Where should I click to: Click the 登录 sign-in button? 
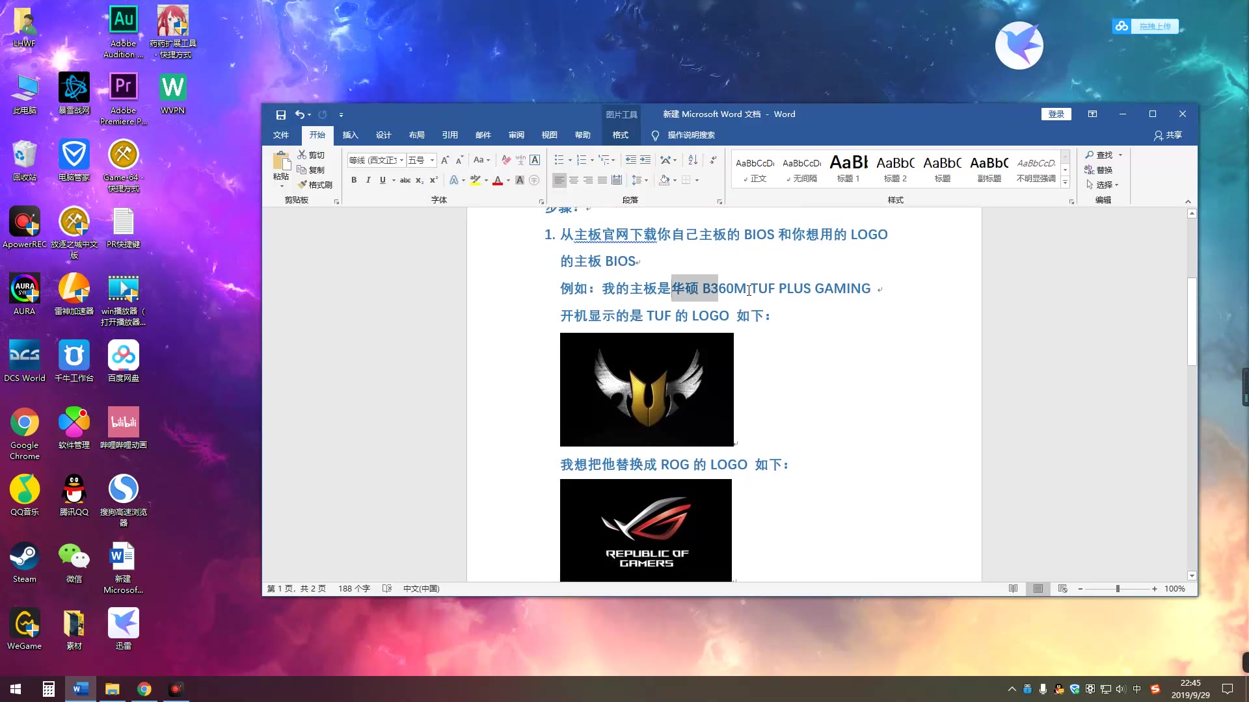click(1056, 114)
